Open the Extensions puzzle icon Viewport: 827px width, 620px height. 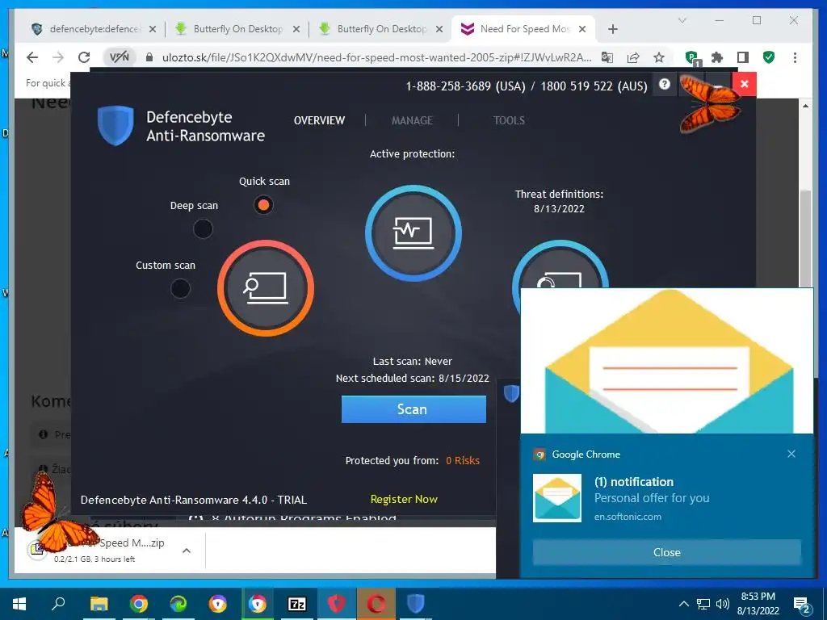(717, 57)
